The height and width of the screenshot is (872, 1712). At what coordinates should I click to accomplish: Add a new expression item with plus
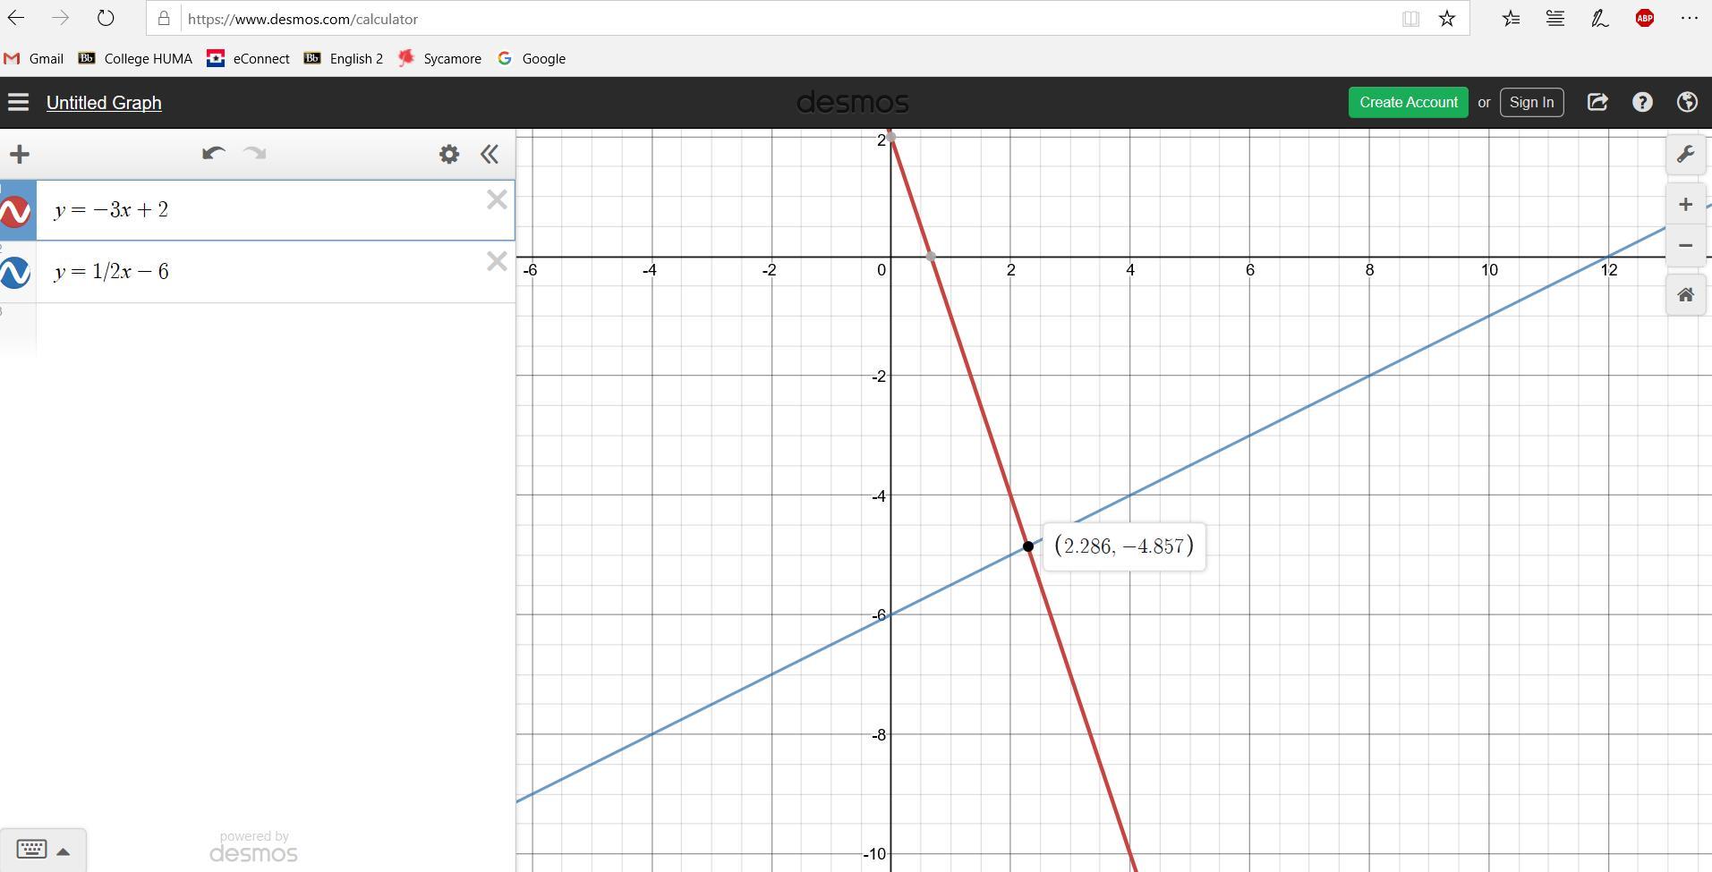coord(20,154)
